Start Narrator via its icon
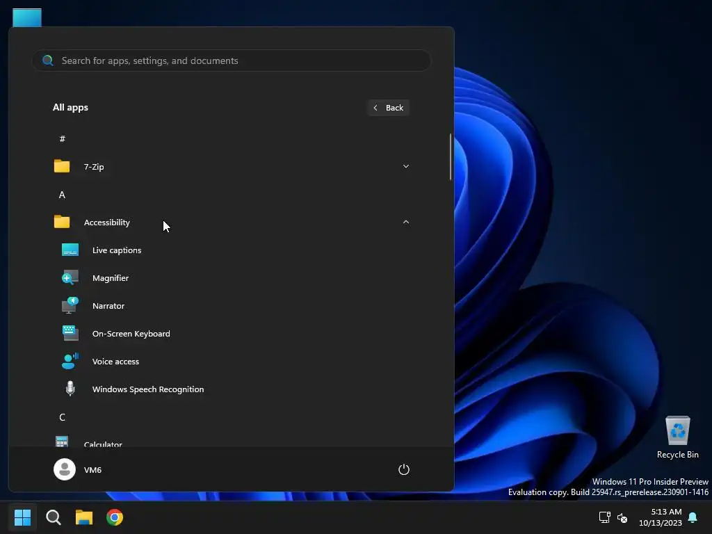 click(70, 306)
